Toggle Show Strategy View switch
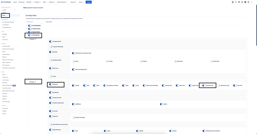Screen dimensions: 257x134 tap(74, 70)
